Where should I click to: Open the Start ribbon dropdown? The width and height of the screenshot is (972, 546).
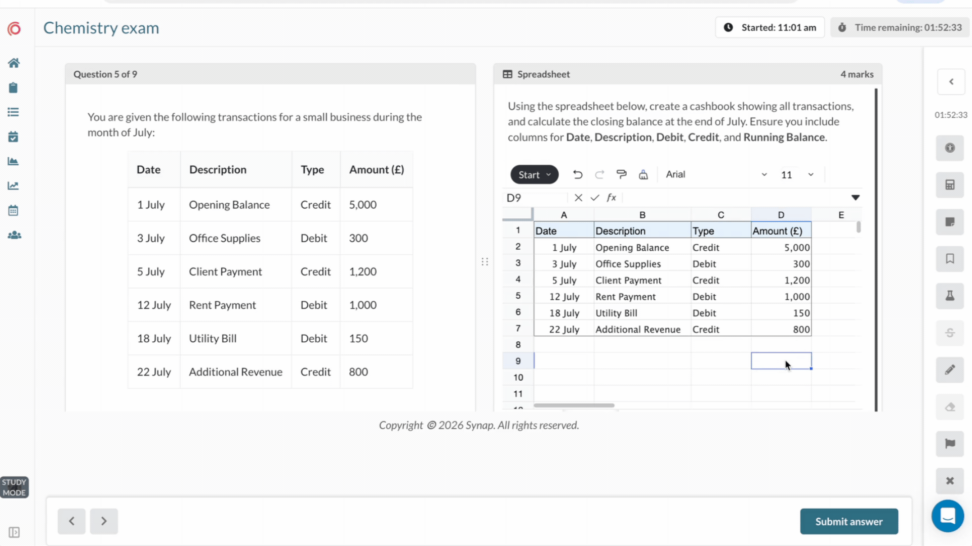point(534,174)
